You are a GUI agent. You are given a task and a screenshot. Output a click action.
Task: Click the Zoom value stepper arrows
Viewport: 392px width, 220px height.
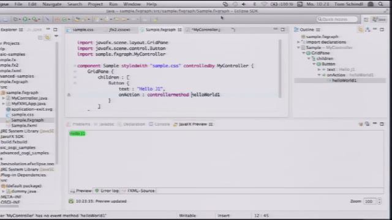pyautogui.click(x=380, y=201)
